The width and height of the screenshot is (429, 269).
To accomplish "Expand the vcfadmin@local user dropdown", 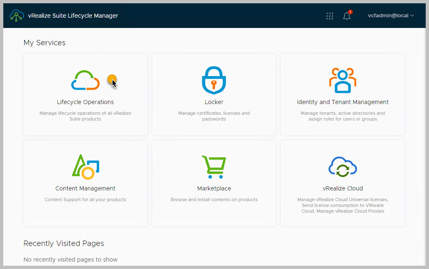I will [391, 16].
